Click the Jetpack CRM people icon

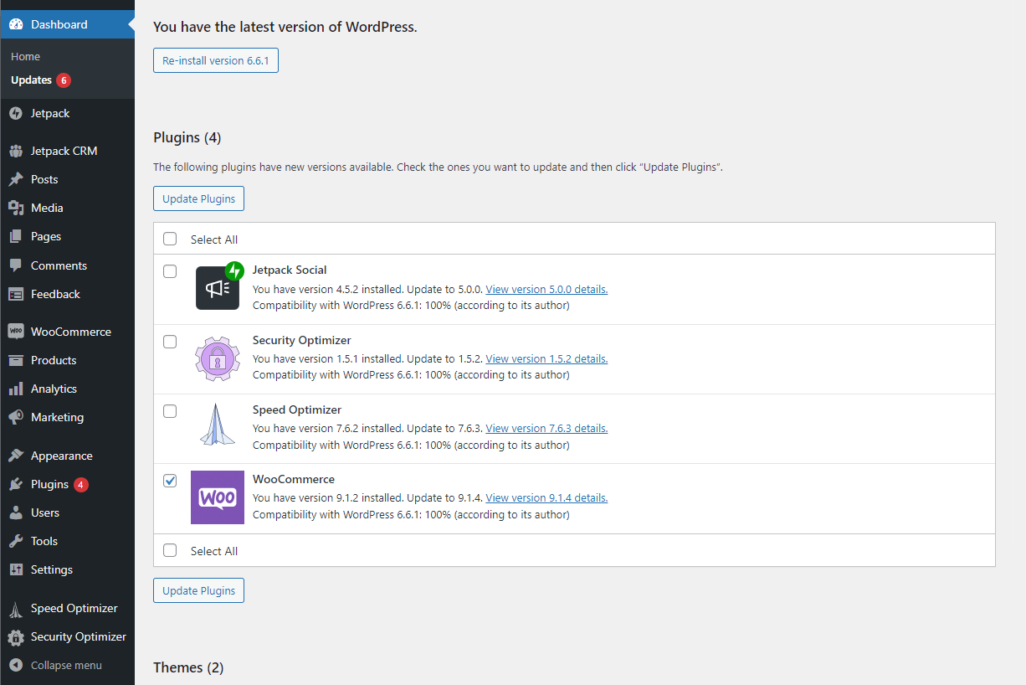16,151
